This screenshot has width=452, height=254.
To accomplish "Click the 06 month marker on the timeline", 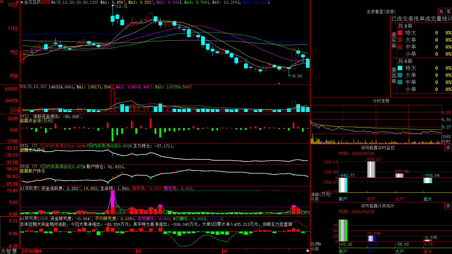I will pos(225,251).
